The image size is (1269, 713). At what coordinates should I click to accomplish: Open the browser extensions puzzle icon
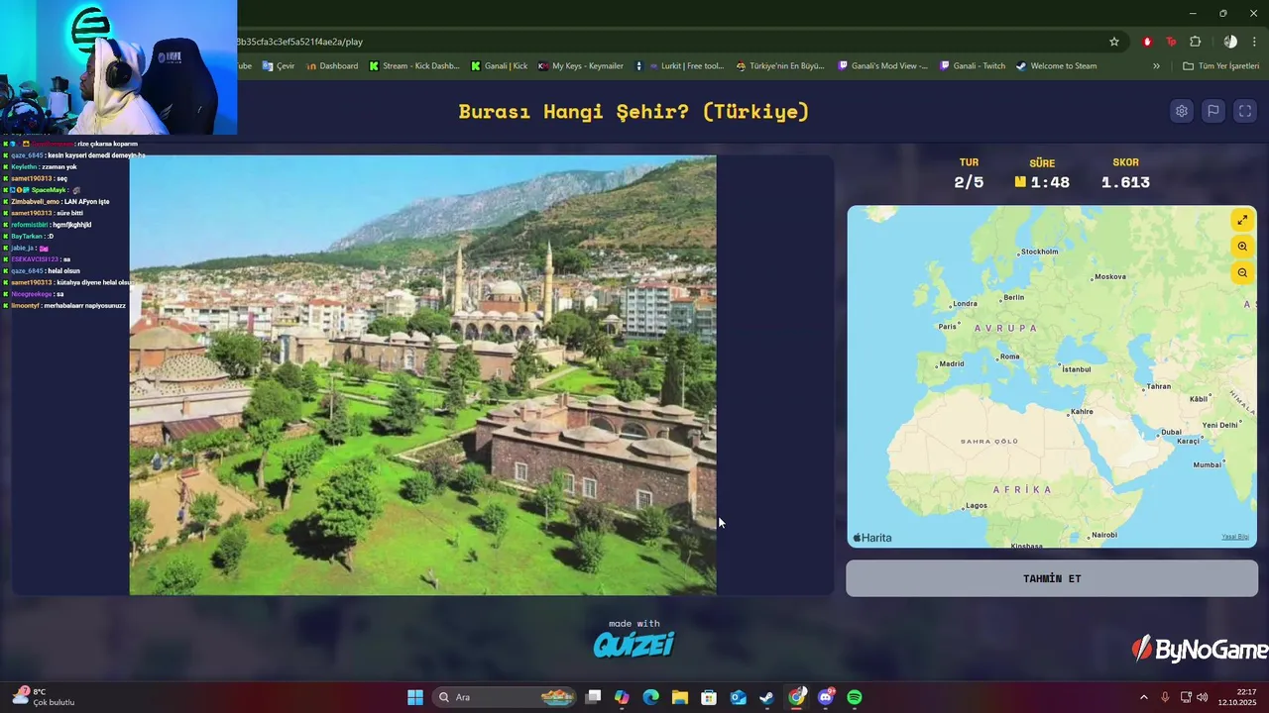1195,42
